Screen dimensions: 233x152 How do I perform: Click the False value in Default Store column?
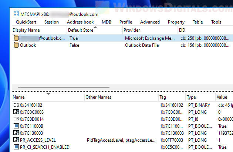(74, 45)
